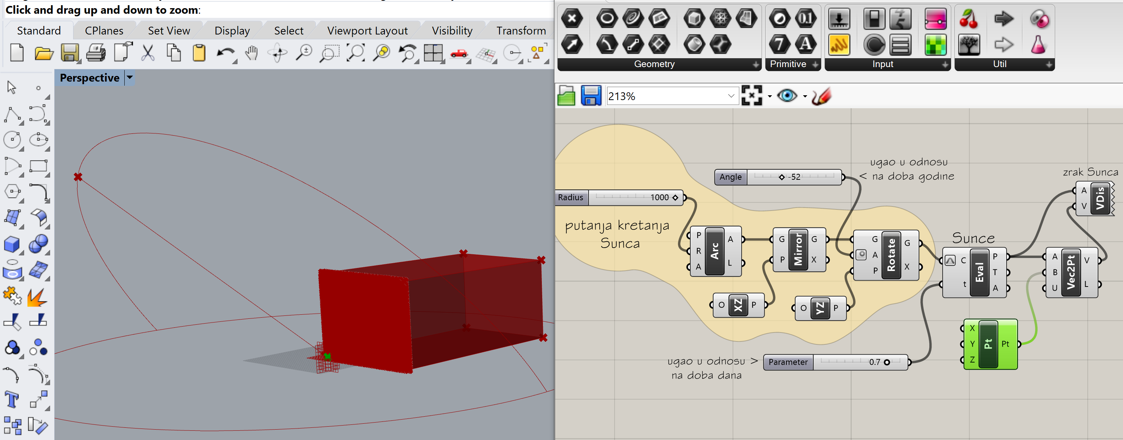
Task: Select the Rectangle tool in sidebar
Action: click(38, 166)
